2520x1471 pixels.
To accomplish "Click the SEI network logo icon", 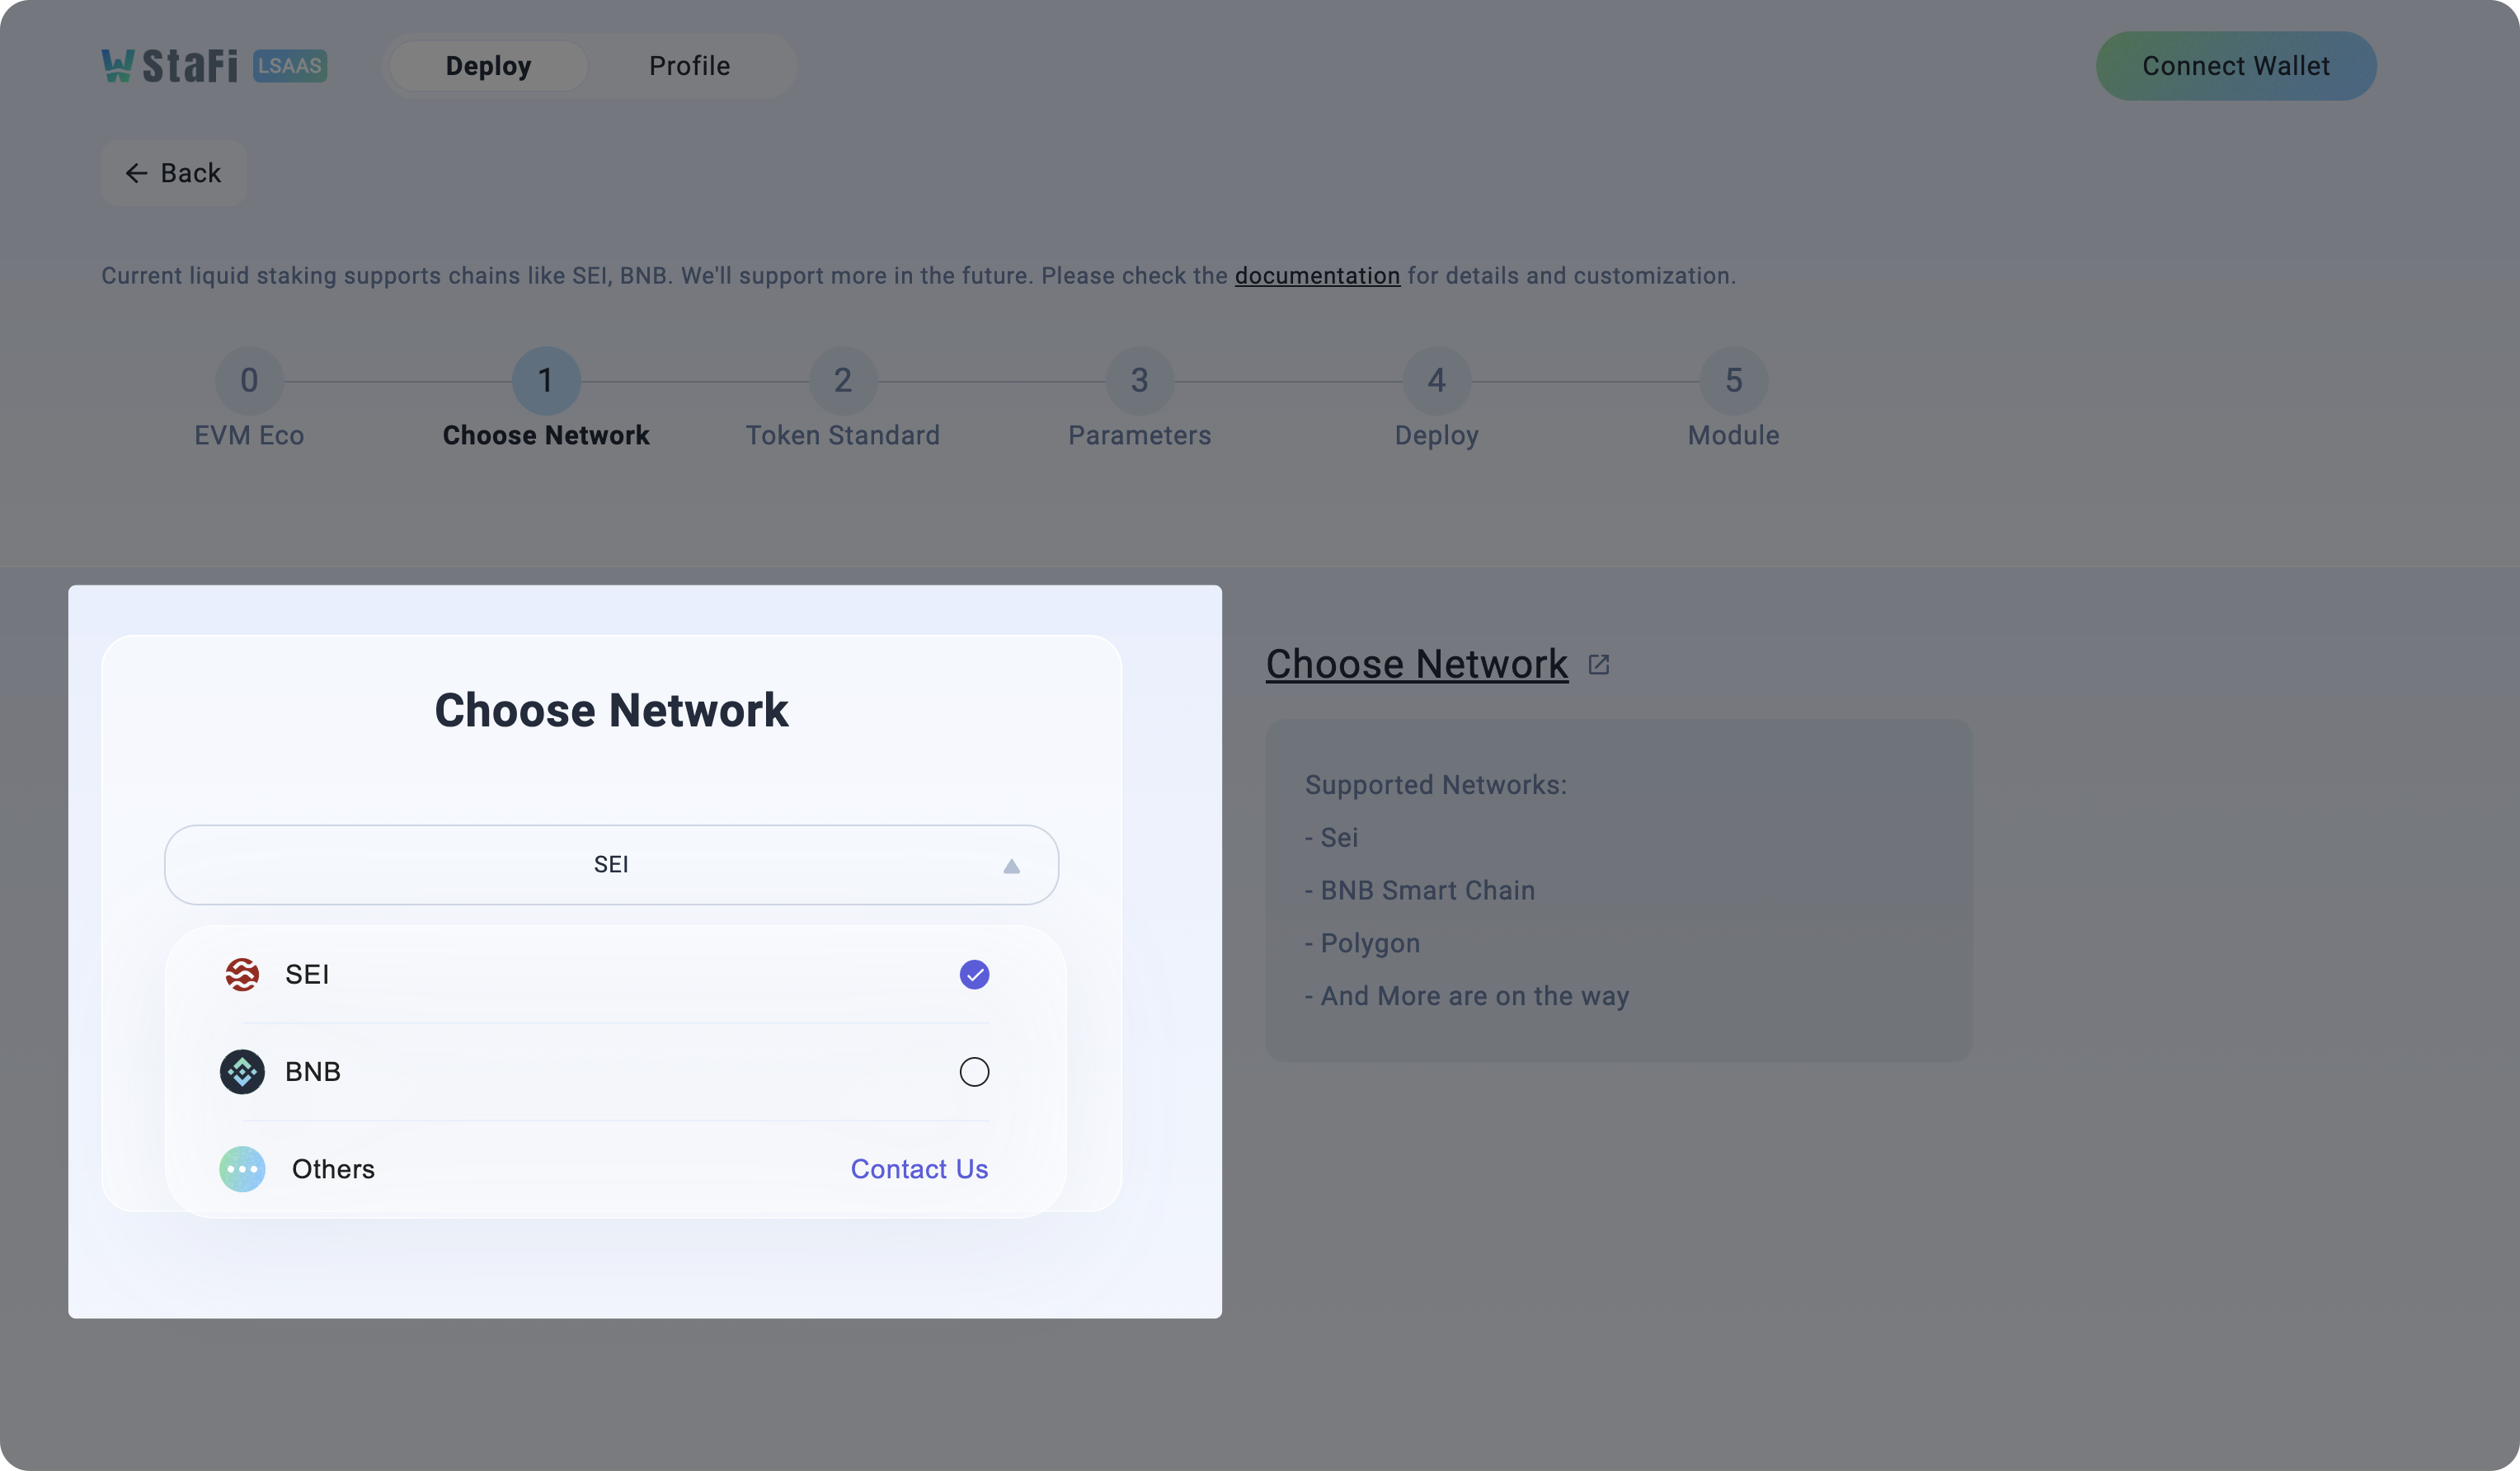I will pos(242,974).
